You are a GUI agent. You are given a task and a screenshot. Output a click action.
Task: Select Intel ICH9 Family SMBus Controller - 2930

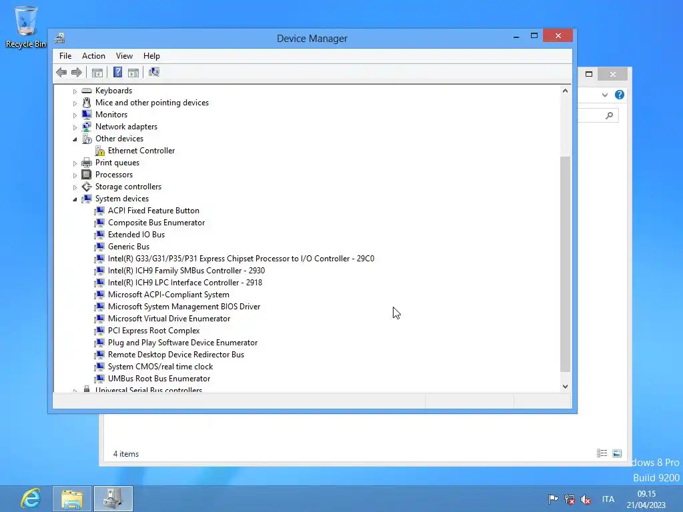click(x=187, y=271)
